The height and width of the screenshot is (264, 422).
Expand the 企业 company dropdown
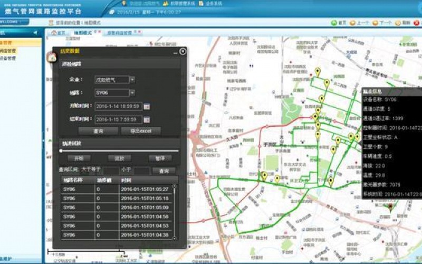click(x=132, y=80)
